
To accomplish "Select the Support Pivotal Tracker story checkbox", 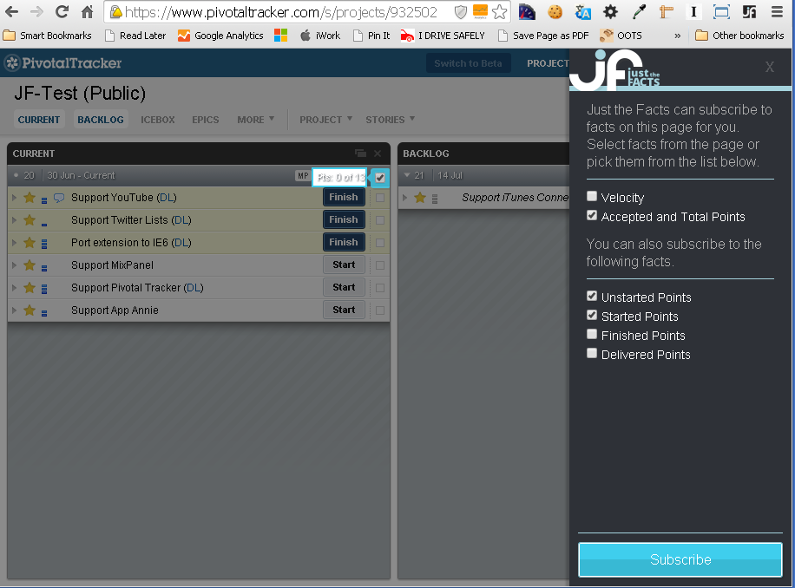I will tap(380, 288).
